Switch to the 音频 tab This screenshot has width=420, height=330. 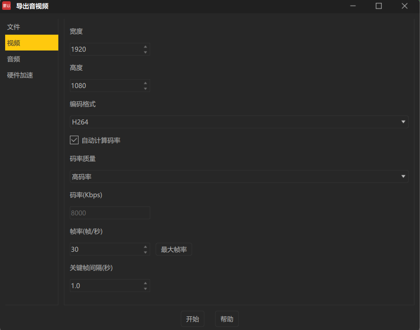[x=32, y=59]
